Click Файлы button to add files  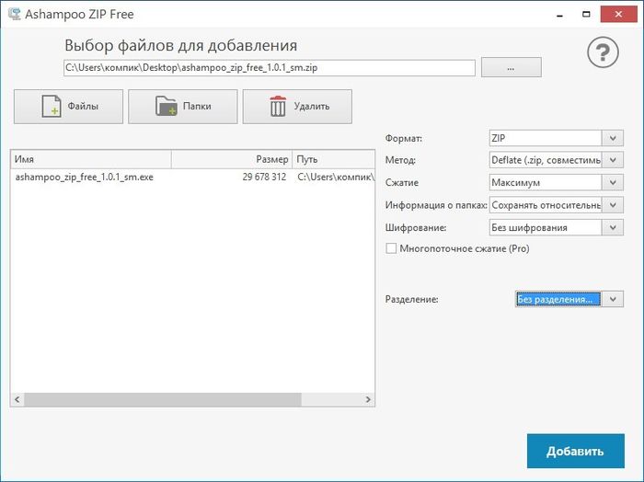tap(69, 107)
